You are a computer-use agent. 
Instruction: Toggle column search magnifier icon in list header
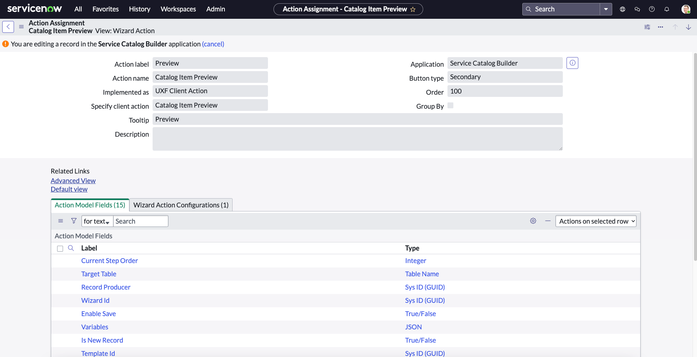tap(71, 248)
